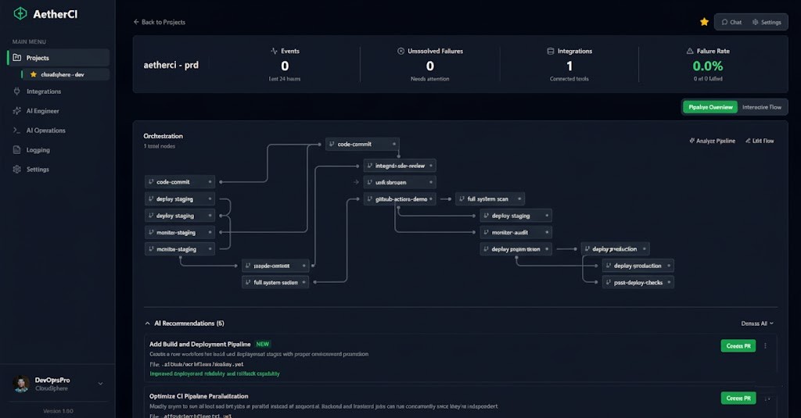
Task: Open the Chat button in header
Action: point(731,22)
